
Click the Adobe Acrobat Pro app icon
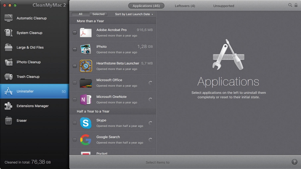click(86, 33)
